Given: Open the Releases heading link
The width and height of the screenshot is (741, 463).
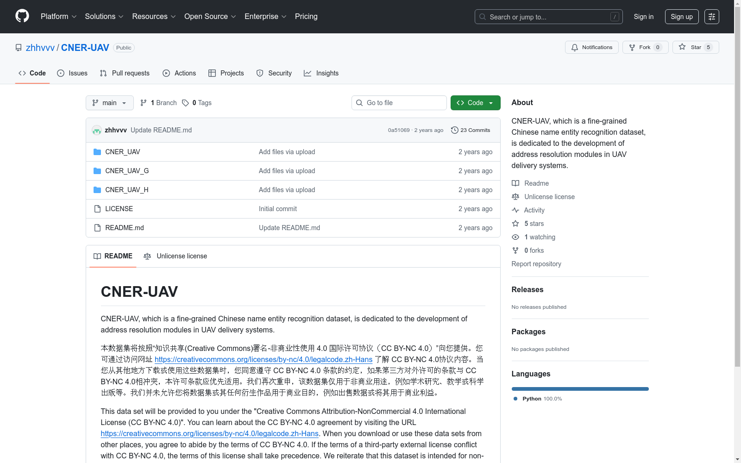Looking at the screenshot, I should pyautogui.click(x=527, y=289).
